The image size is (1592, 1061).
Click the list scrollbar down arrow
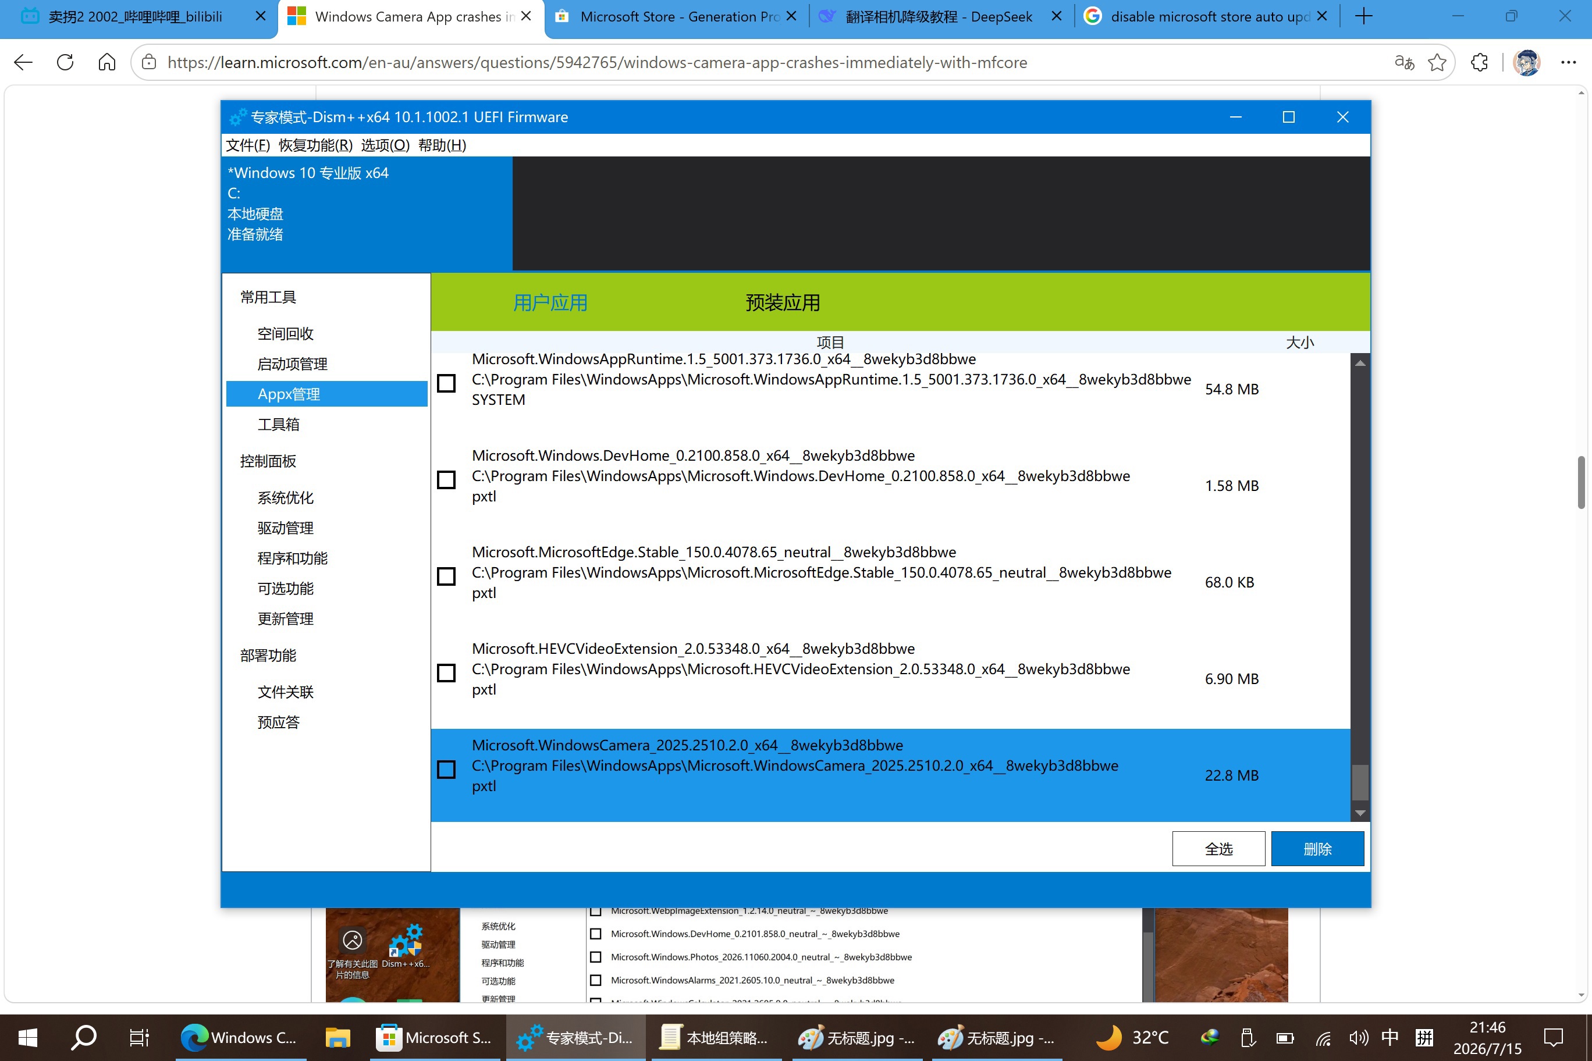pyautogui.click(x=1360, y=813)
